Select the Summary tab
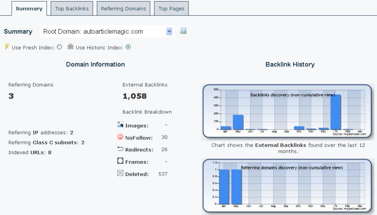The width and height of the screenshot is (377, 215). click(x=29, y=8)
